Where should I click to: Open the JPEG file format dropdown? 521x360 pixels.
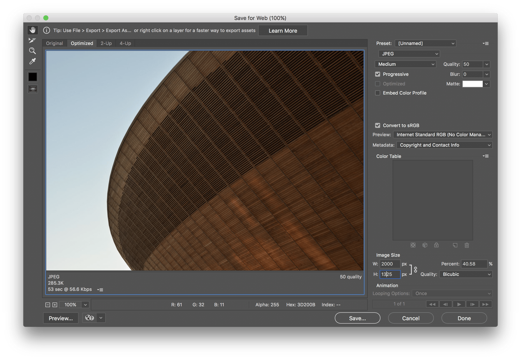(x=409, y=54)
